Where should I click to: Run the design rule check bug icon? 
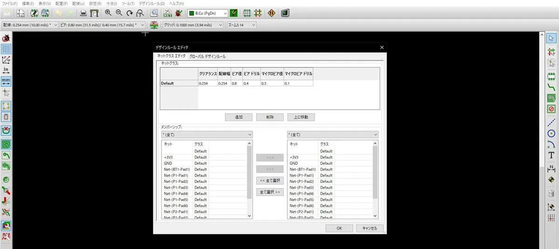[178, 13]
